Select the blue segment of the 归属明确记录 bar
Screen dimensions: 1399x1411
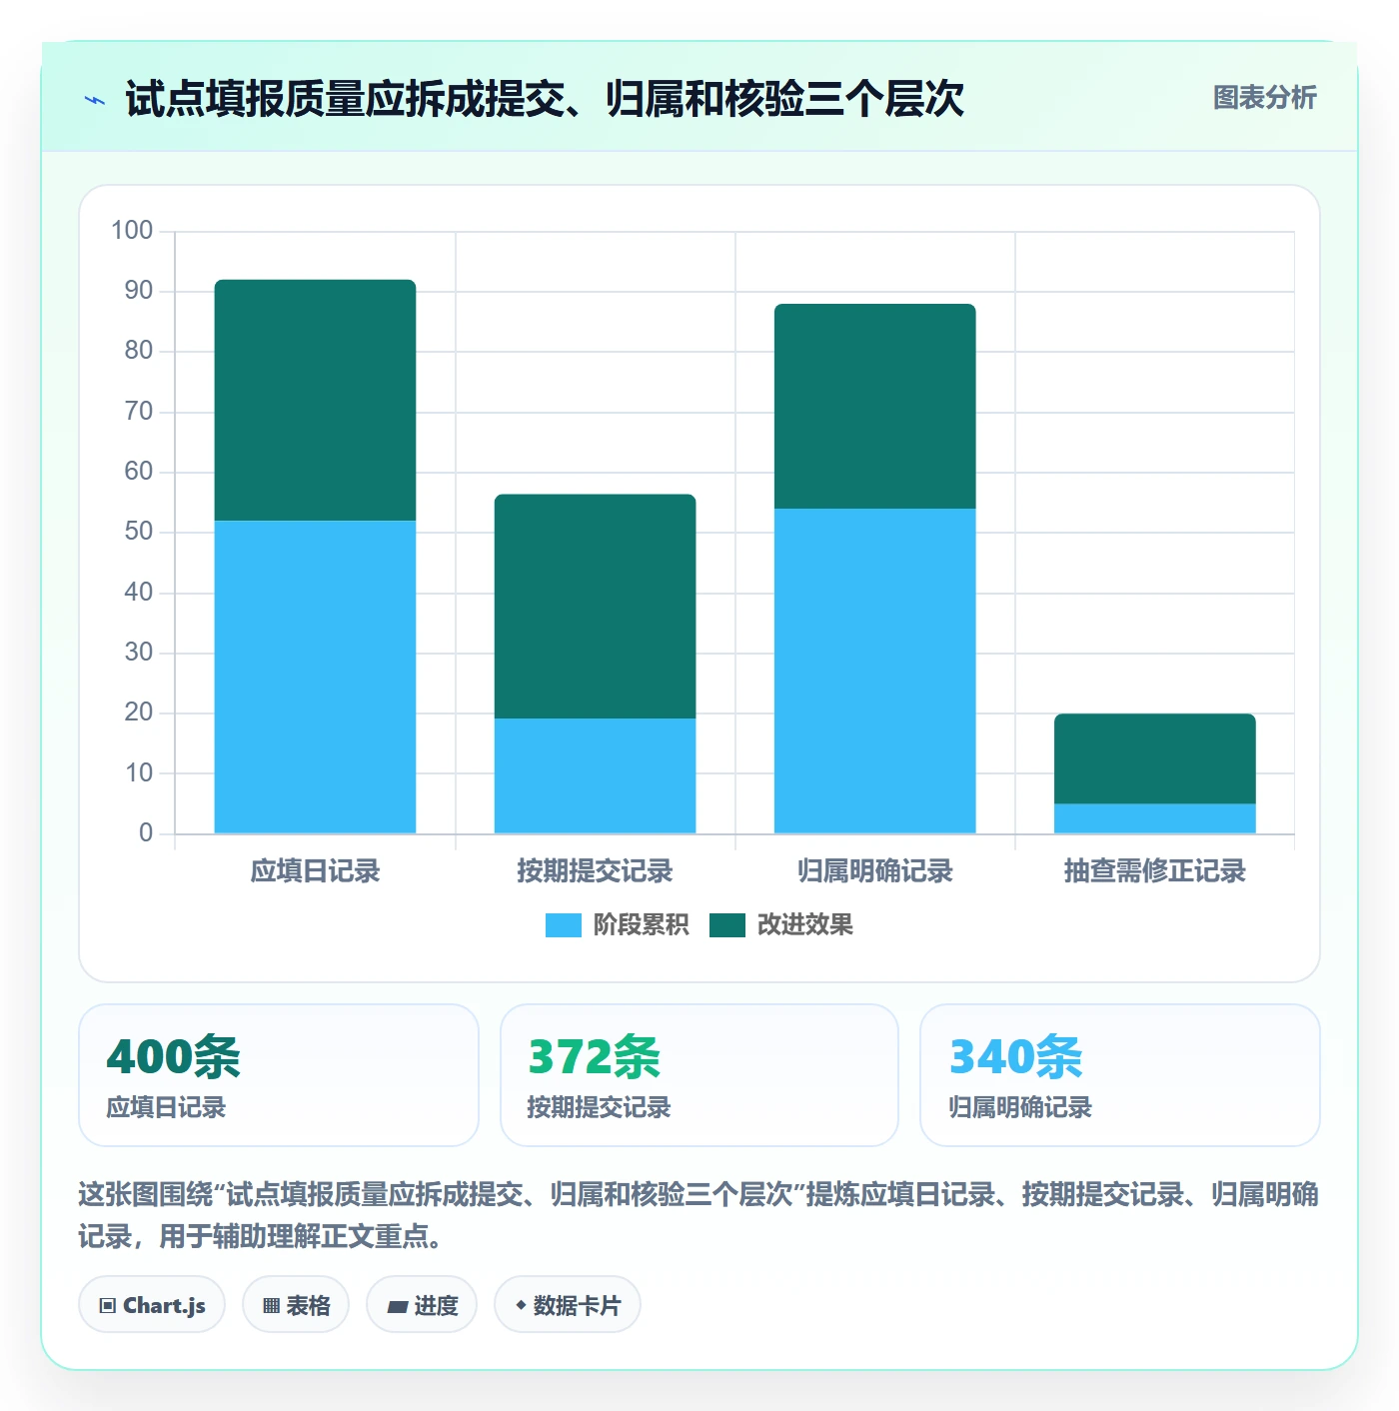click(x=874, y=671)
